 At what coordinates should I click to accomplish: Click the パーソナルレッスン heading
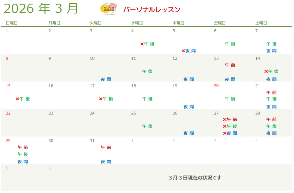152,9
